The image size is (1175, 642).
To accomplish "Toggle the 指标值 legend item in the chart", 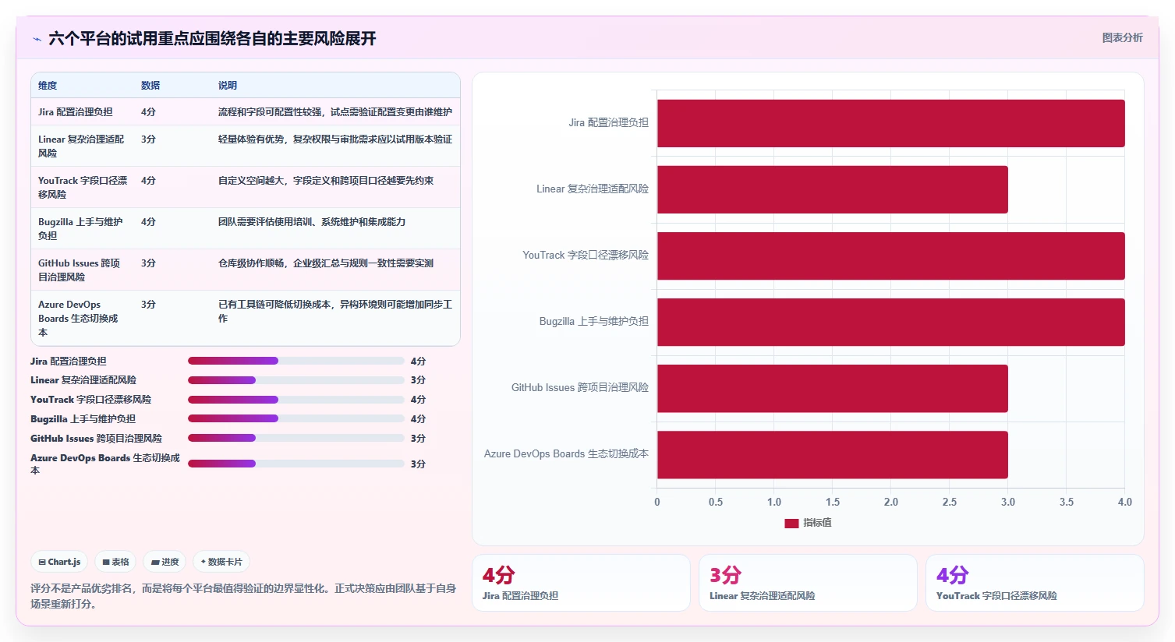I will click(808, 523).
